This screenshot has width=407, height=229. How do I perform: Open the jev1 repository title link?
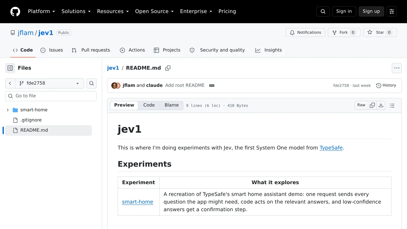tap(46, 33)
